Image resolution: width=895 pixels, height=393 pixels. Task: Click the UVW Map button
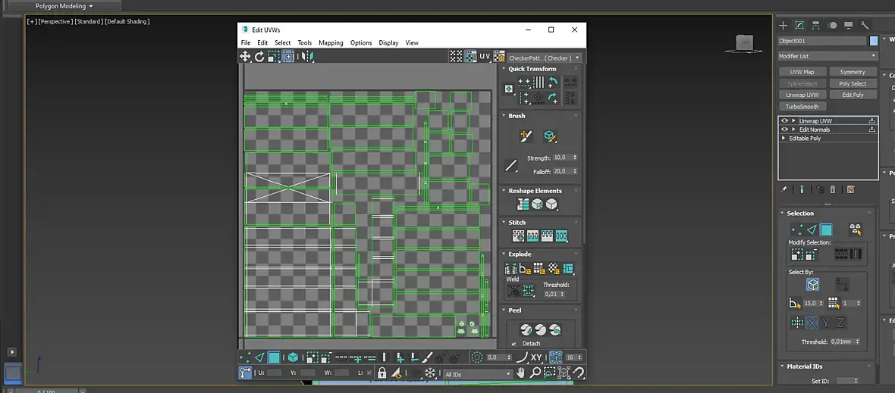click(802, 72)
